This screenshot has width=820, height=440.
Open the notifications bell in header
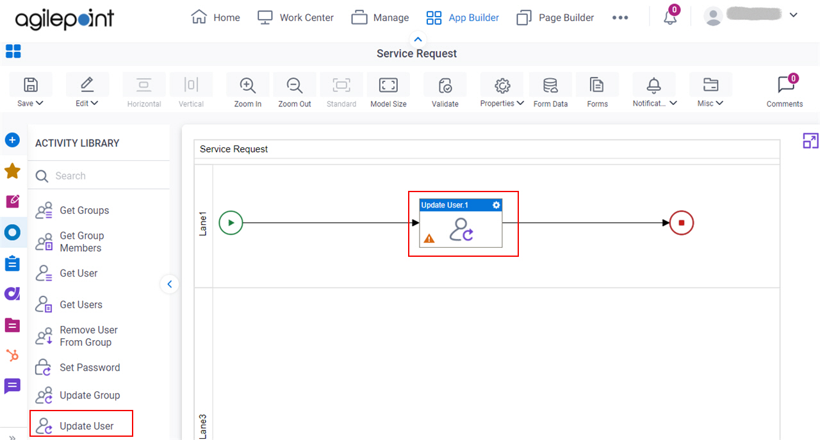click(x=670, y=16)
